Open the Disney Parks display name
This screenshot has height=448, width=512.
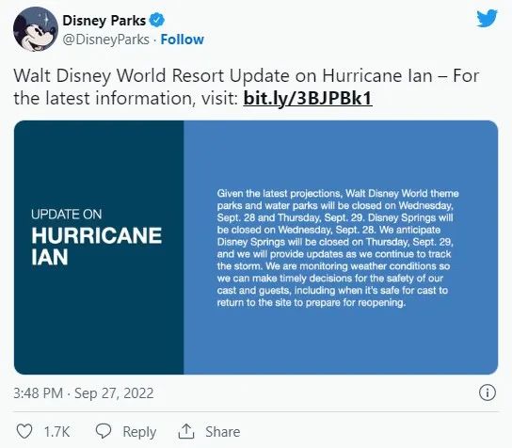[104, 21]
